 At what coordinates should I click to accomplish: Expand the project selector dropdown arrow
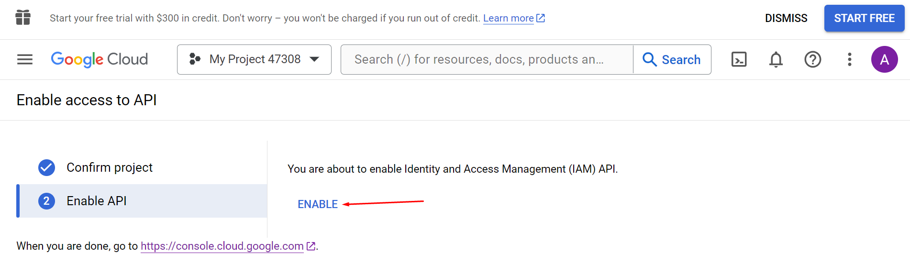tap(314, 59)
